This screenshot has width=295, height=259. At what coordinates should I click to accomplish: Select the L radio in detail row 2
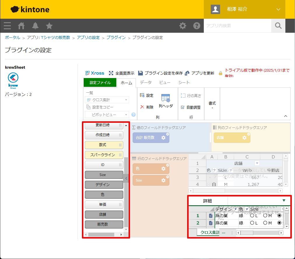(x=252, y=223)
